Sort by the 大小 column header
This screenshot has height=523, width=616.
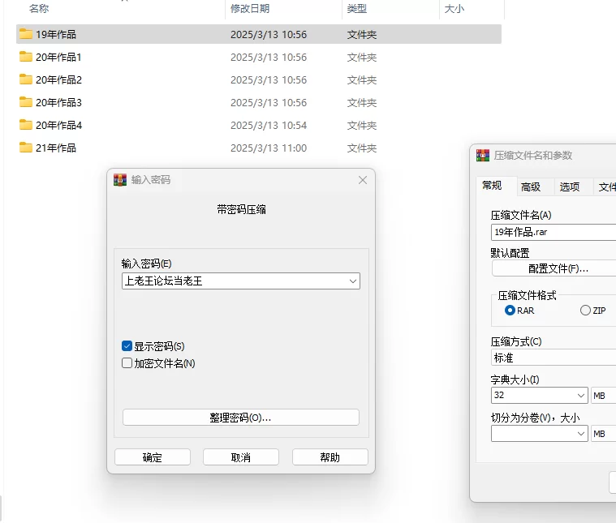[454, 9]
